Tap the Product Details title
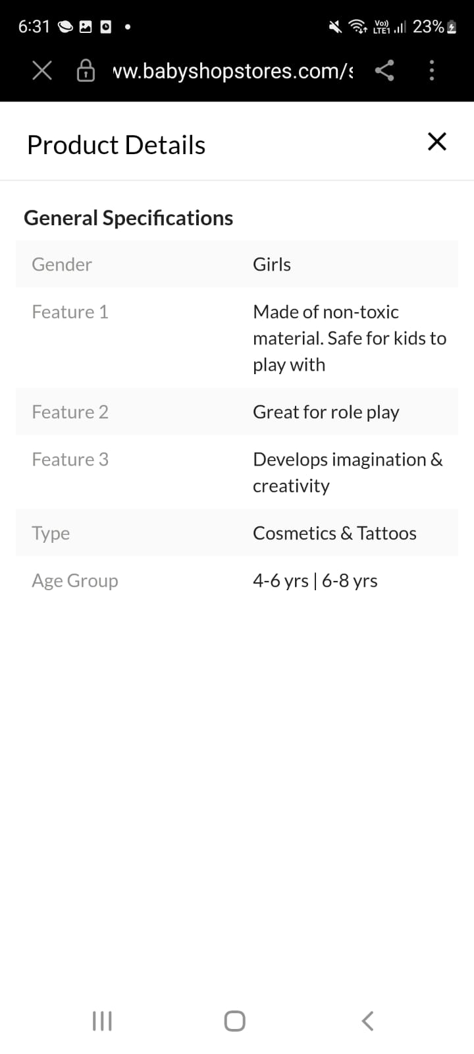This screenshot has height=1054, width=474. (x=116, y=145)
